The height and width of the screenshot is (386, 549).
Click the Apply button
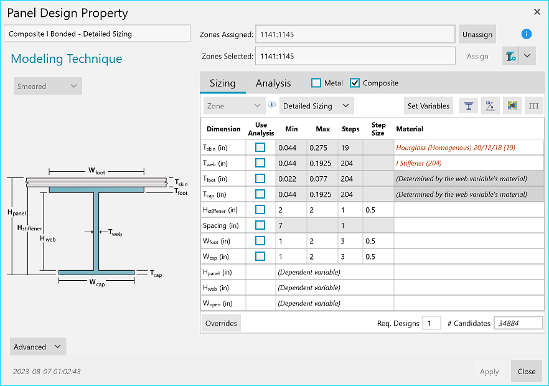489,372
